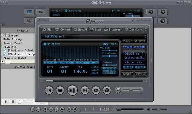Select the FLAT equalizer preset

87,63
